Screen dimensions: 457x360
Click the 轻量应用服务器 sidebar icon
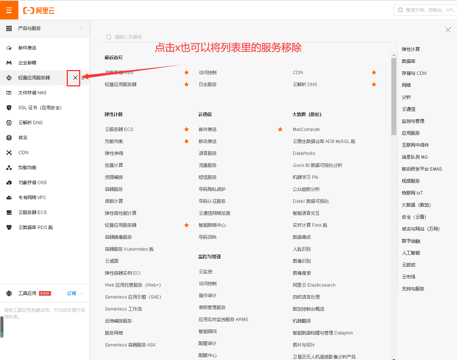[9, 78]
